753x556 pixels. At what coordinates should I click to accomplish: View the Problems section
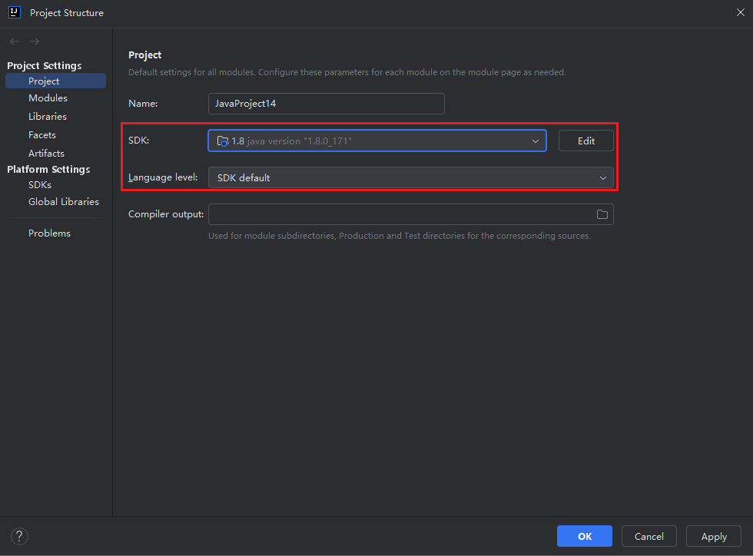coord(49,233)
